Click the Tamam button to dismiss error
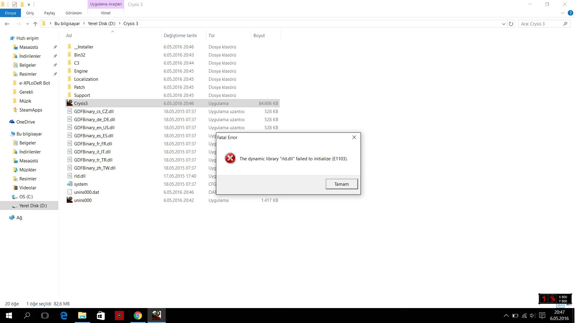 (x=341, y=184)
